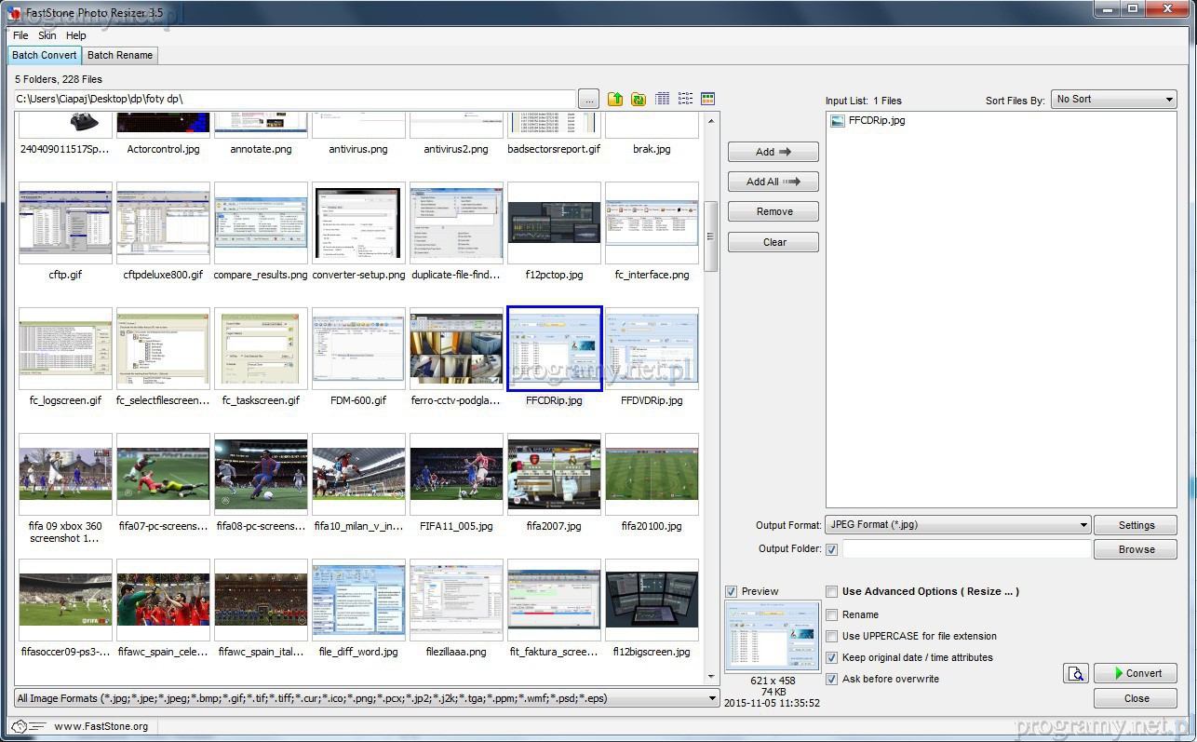Image resolution: width=1197 pixels, height=742 pixels.
Task: Open the Skin menu
Action: 47,35
